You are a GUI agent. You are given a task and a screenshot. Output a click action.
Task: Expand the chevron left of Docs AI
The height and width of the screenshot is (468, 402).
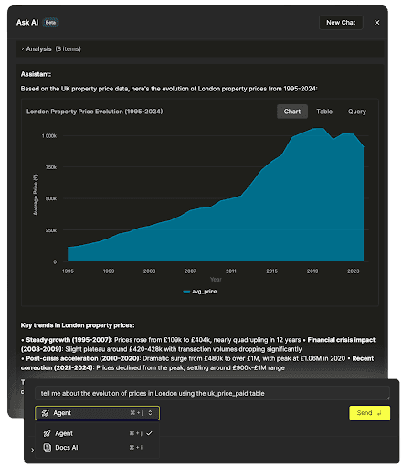[32, 450]
